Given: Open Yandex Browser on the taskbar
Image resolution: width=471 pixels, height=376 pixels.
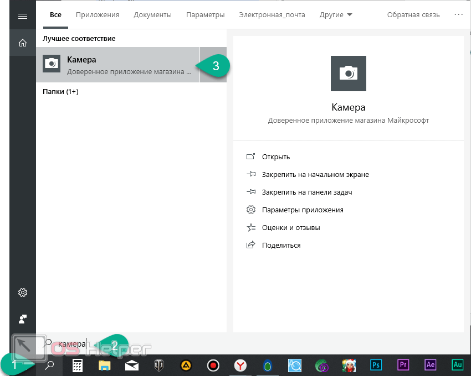Looking at the screenshot, I should click(x=240, y=365).
